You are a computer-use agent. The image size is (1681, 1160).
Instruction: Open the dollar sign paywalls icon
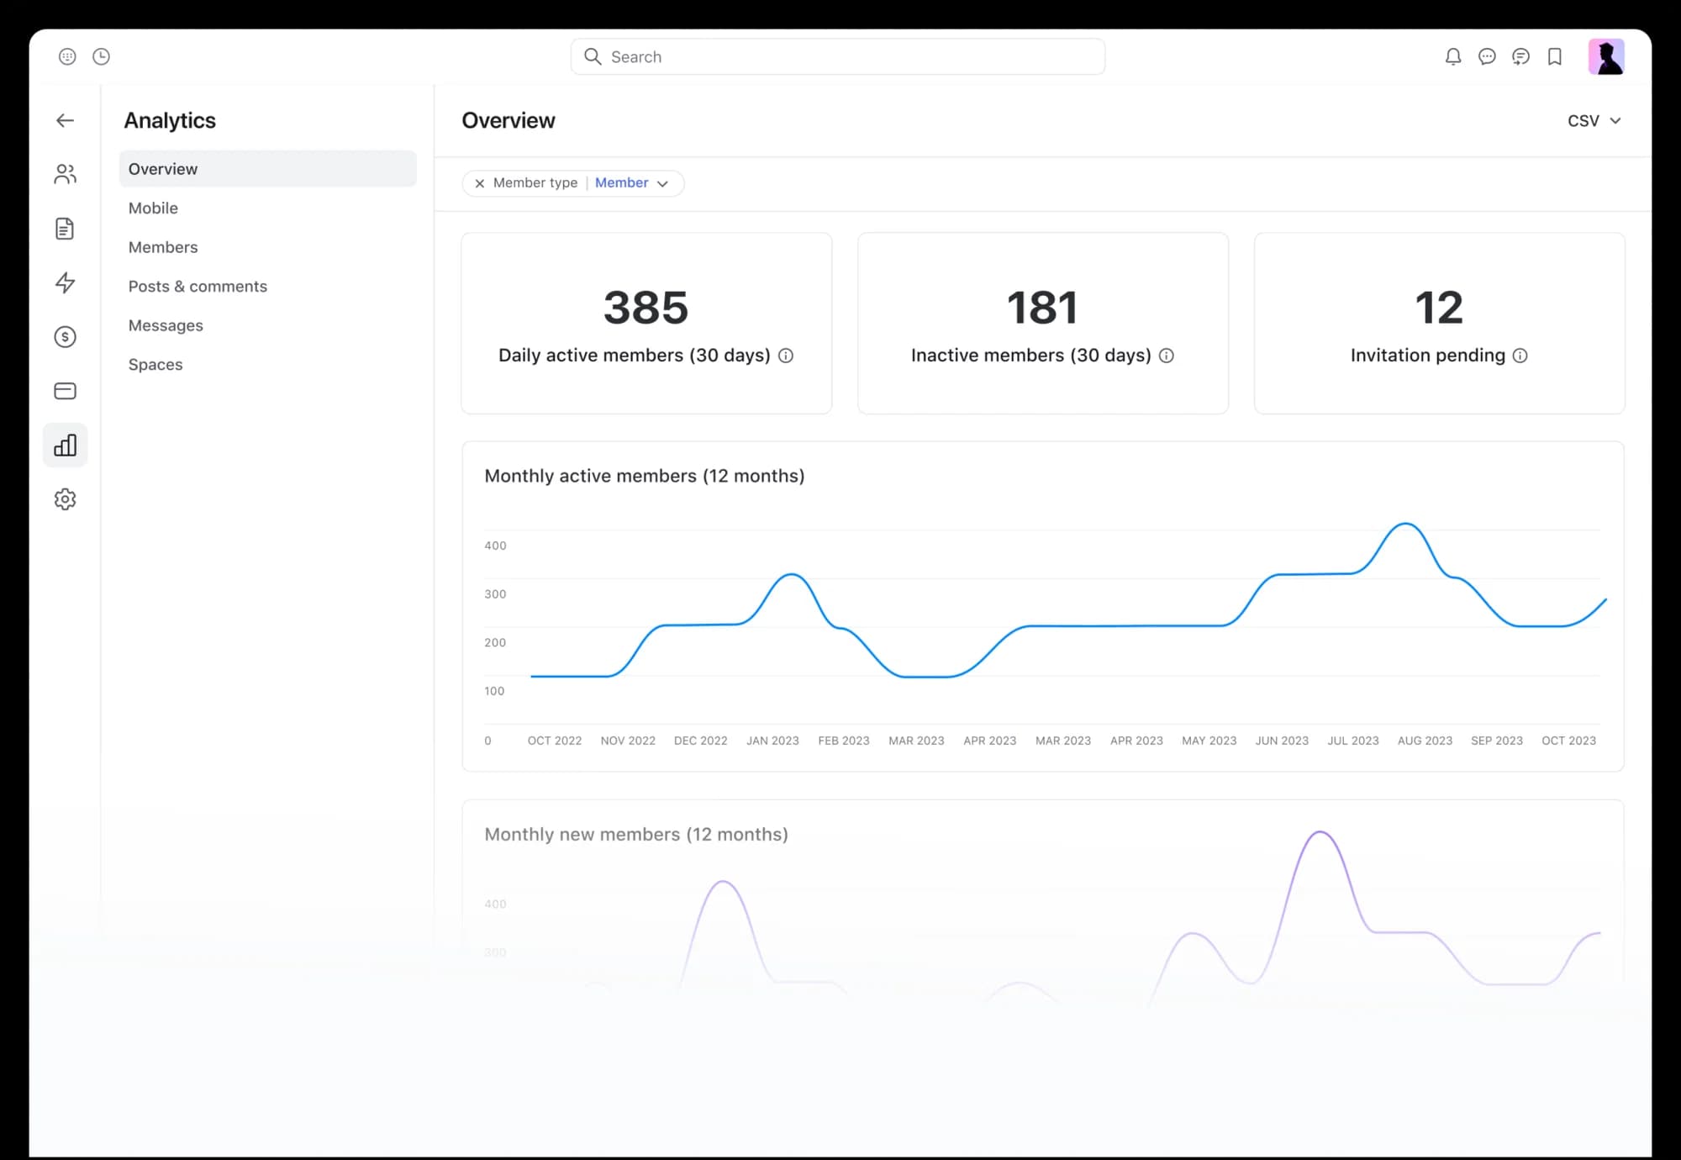point(65,337)
